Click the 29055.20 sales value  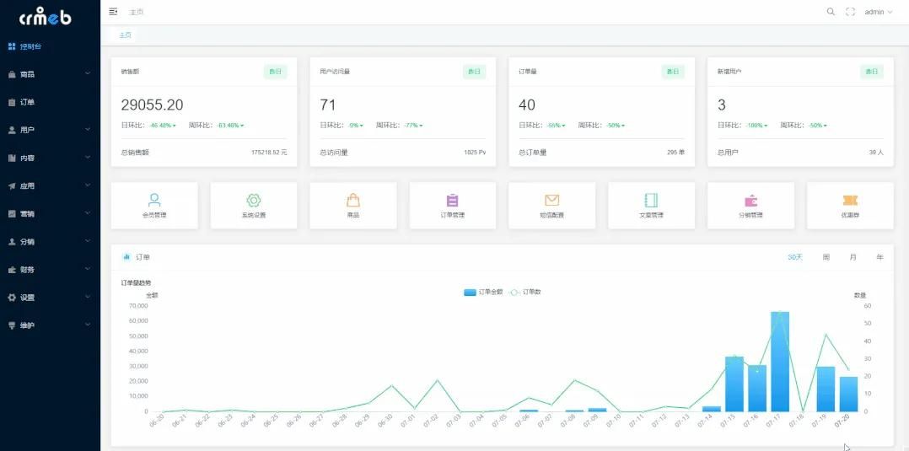pyautogui.click(x=152, y=105)
